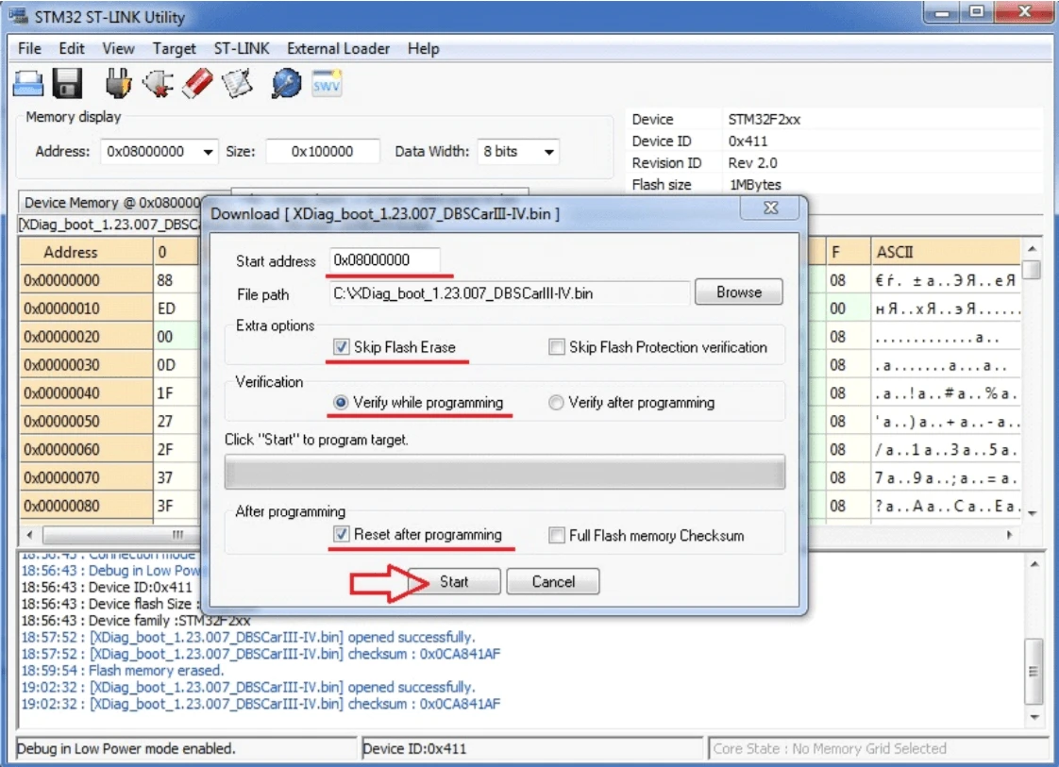
Task: Click the Disconnect from target icon
Action: 158,84
